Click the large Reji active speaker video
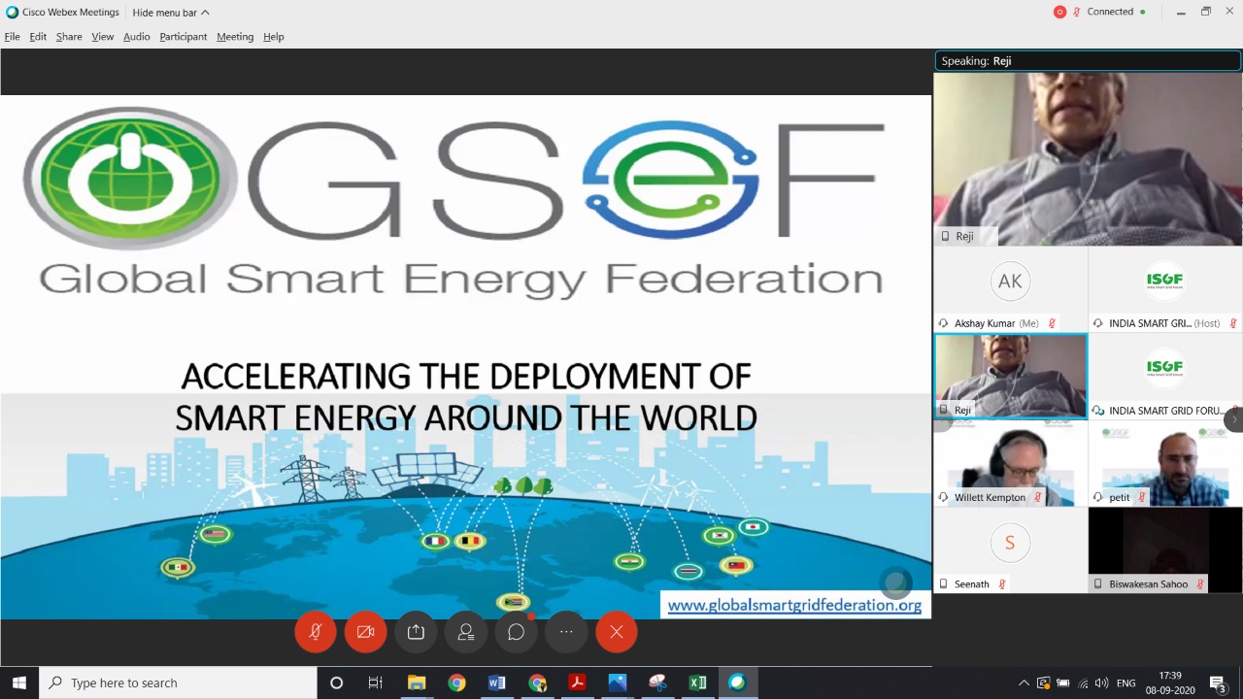1243x699 pixels. 1088,159
